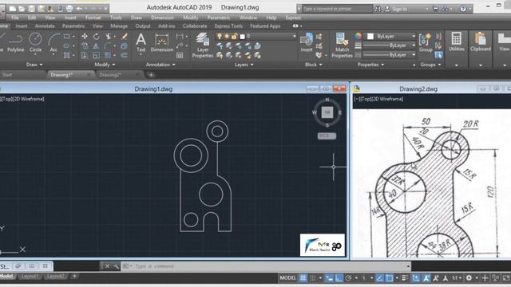511x287 pixels.
Task: Click the Undo arrow in quick access toolbar
Action: [79, 9]
